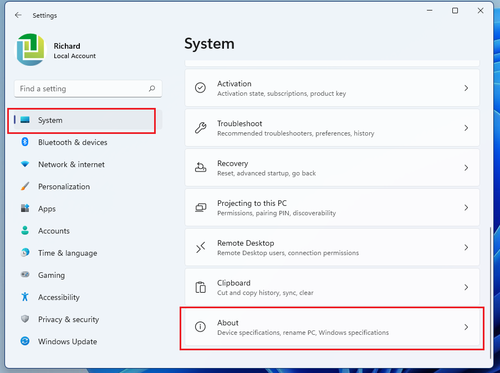Click the Personalization paintbrush icon

click(25, 186)
